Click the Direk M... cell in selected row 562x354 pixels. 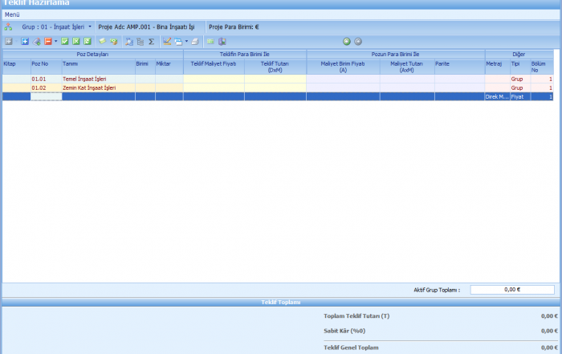pos(497,96)
